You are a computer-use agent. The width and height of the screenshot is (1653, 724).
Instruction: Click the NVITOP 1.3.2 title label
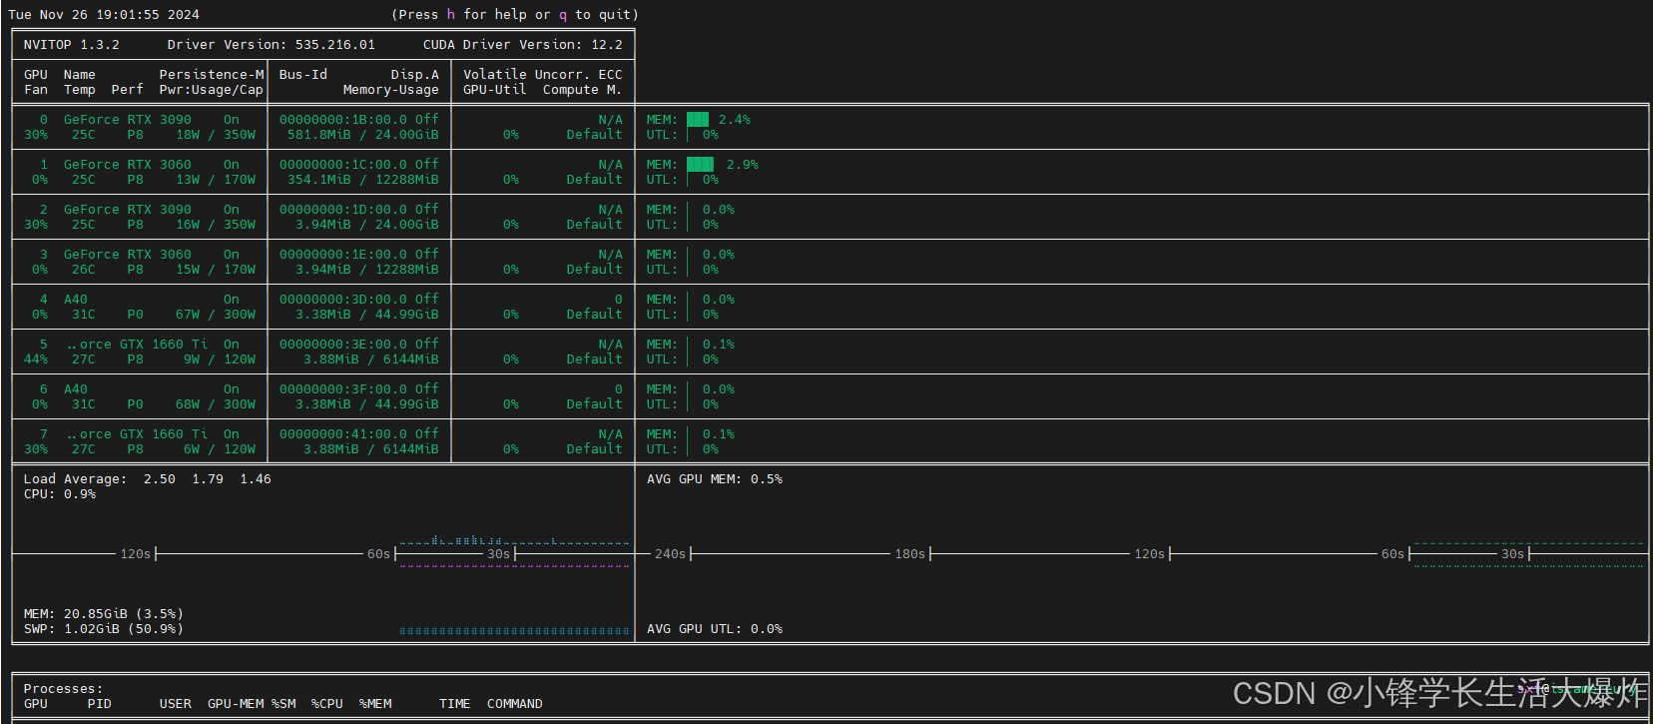[x=72, y=45]
